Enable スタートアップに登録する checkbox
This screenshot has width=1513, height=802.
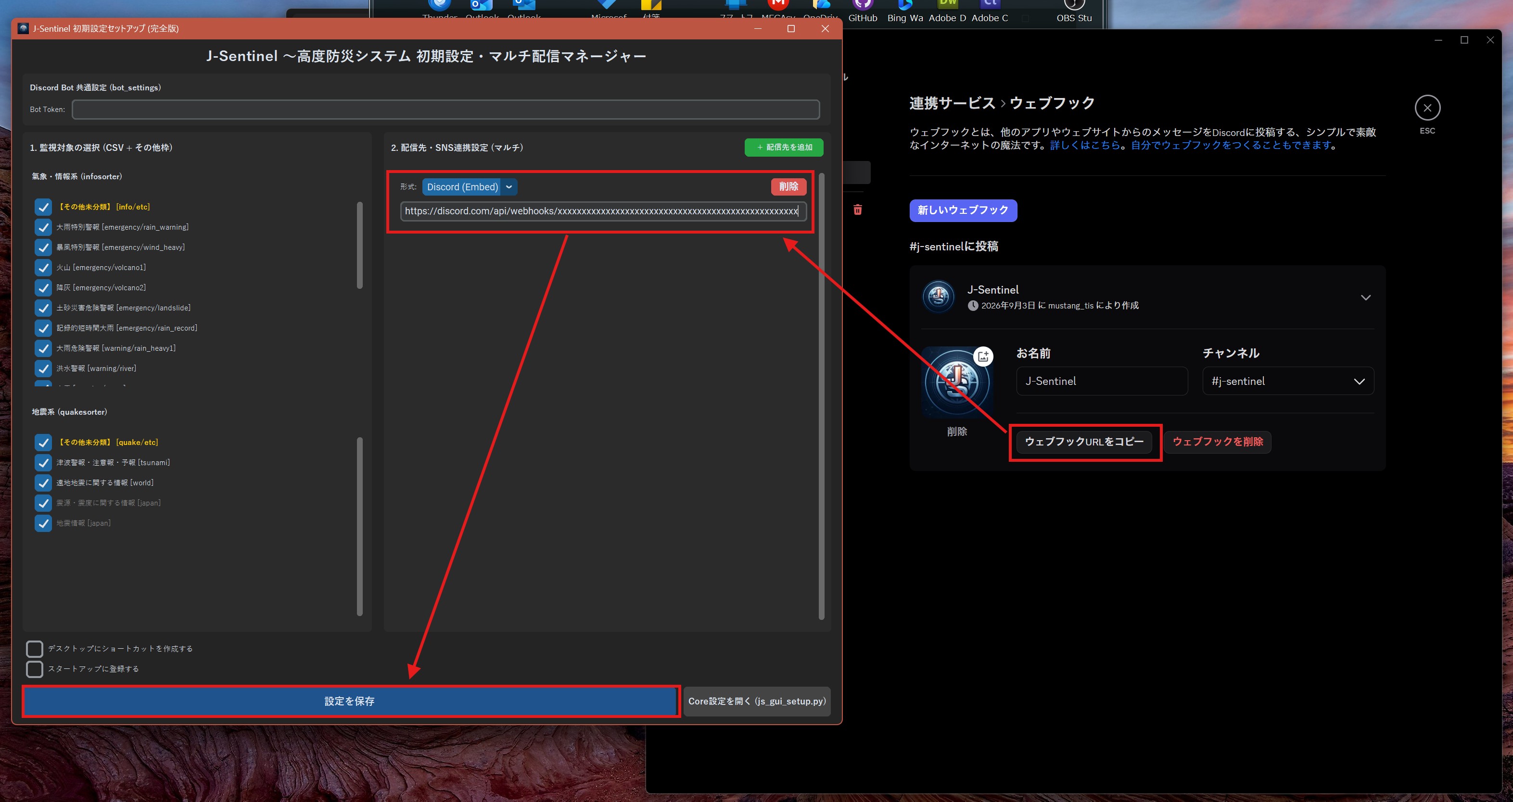[x=35, y=669]
